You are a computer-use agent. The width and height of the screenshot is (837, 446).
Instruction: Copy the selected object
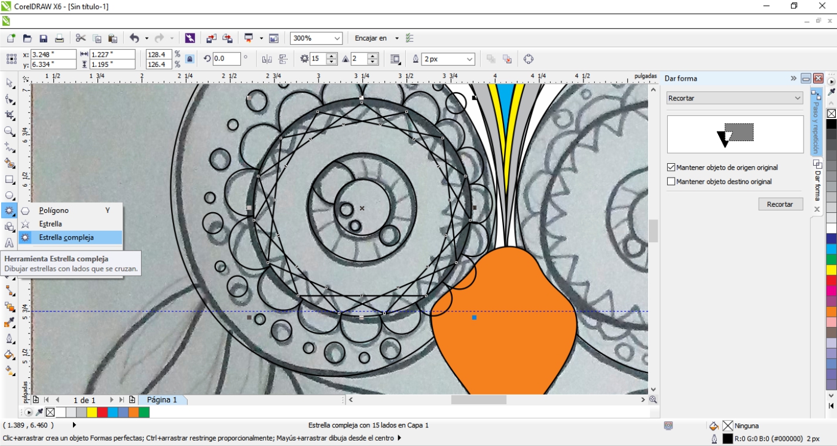[97, 38]
